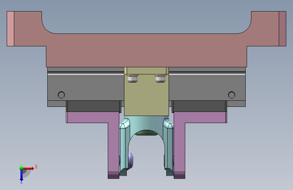Select the shiny rail groove right of olive block
This screenshot has width=293, height=190.
207,73
